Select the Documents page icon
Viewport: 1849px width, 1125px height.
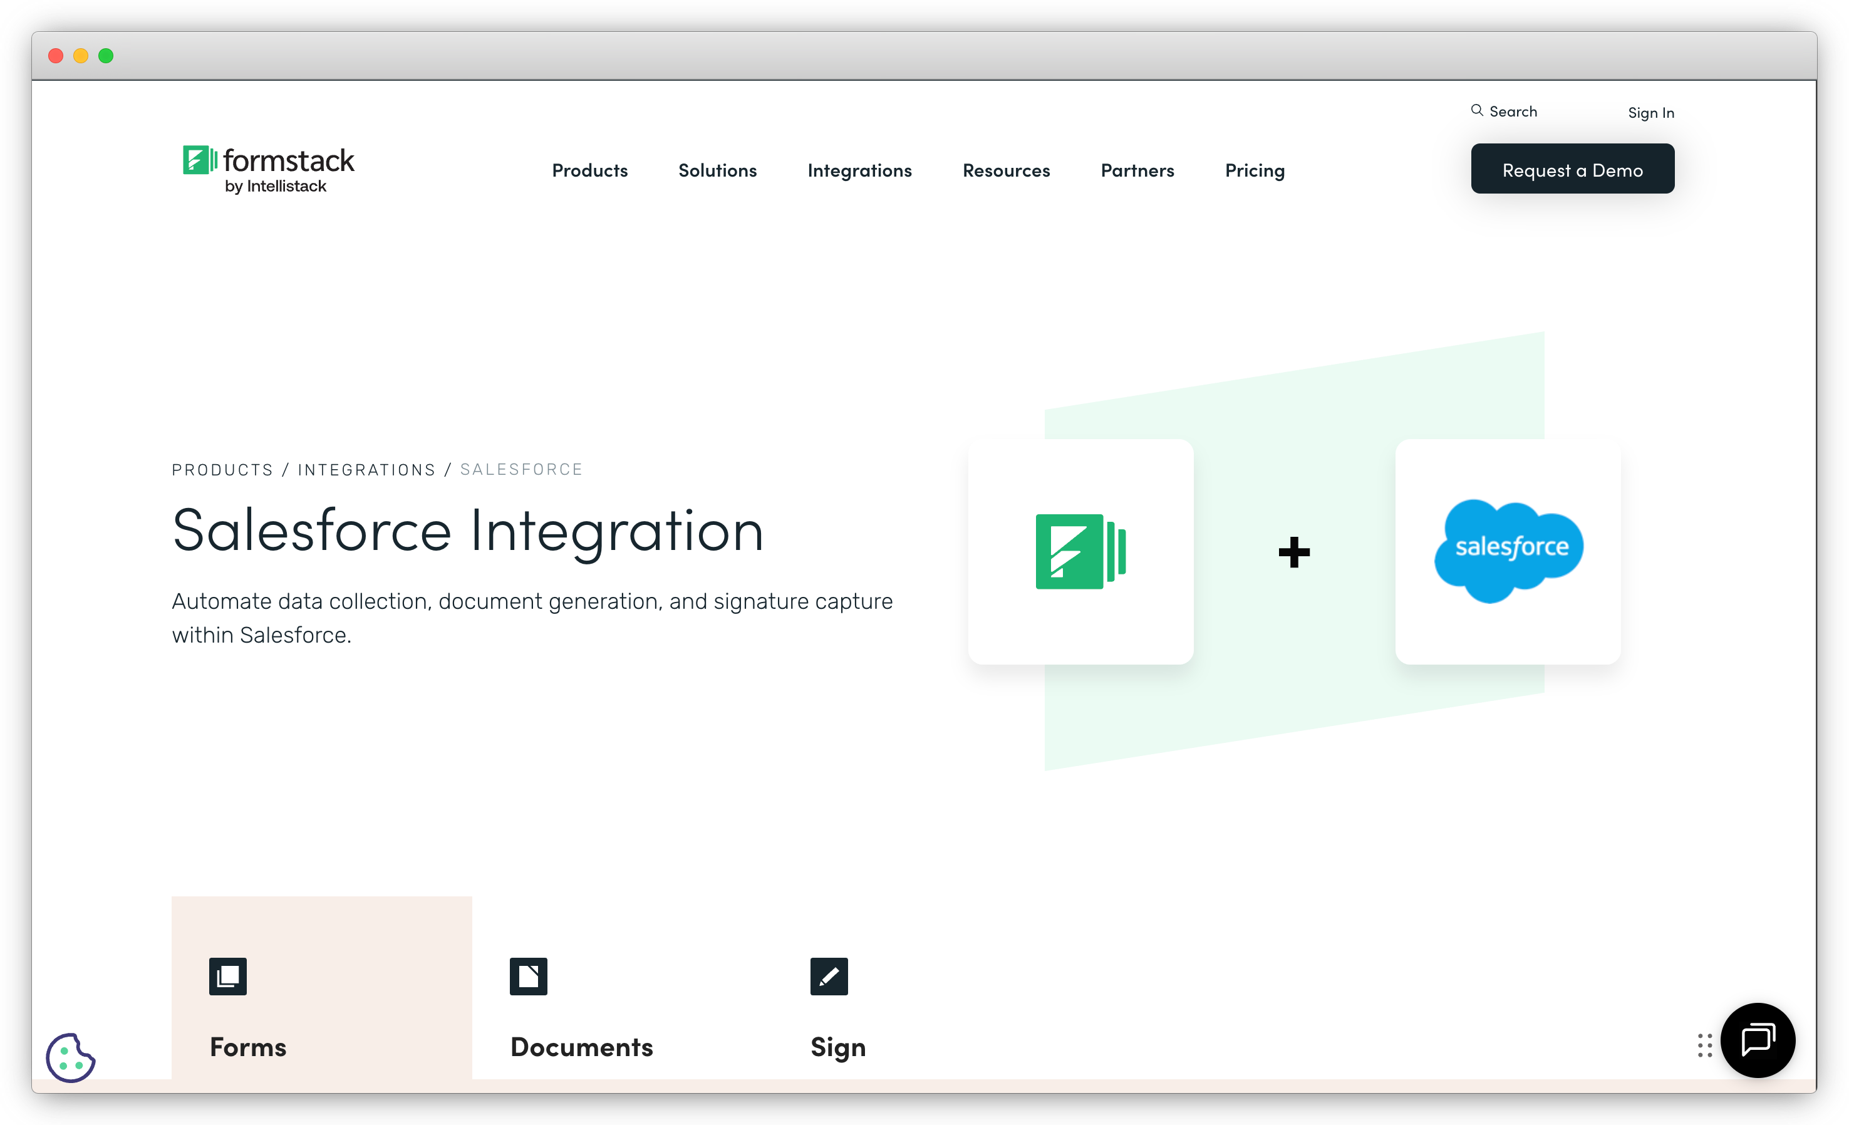coord(528,977)
